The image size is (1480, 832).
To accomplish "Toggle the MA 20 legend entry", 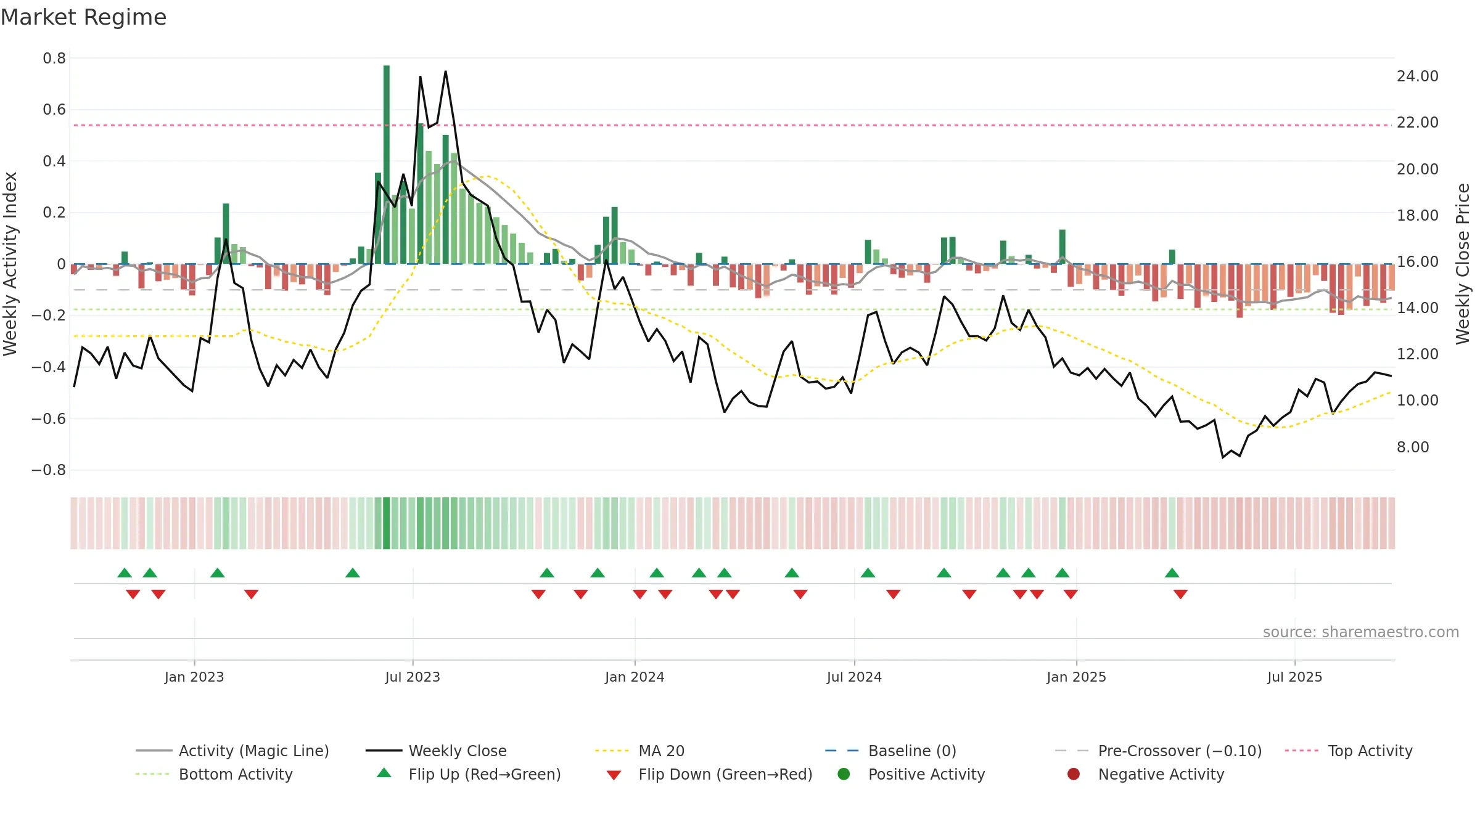I will click(639, 751).
